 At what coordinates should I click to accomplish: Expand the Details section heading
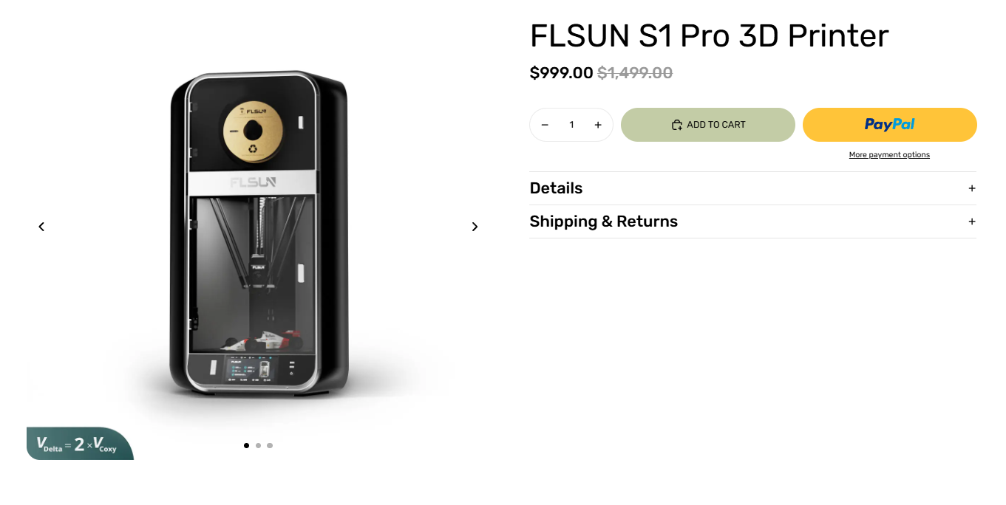pos(556,188)
